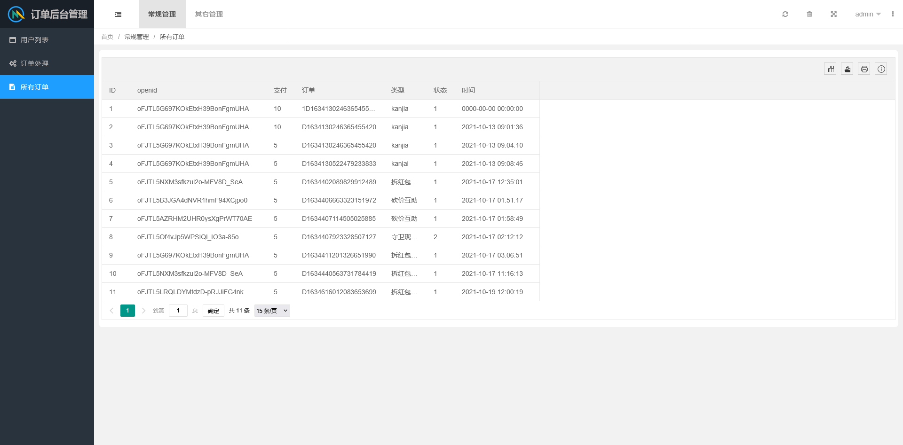Go to next page arrow

click(143, 311)
